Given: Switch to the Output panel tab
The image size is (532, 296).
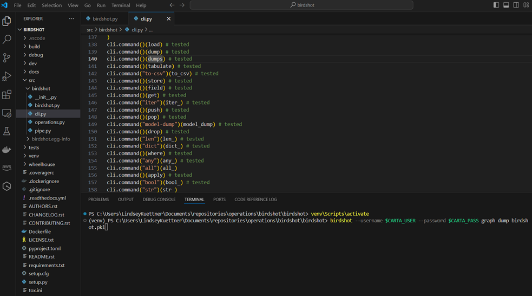Looking at the screenshot, I should (x=126, y=200).
